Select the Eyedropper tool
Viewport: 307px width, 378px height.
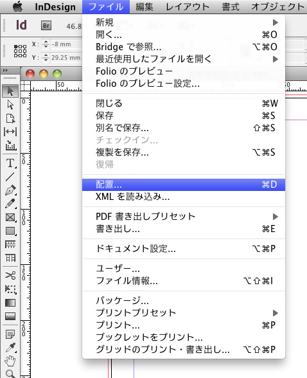[10, 348]
